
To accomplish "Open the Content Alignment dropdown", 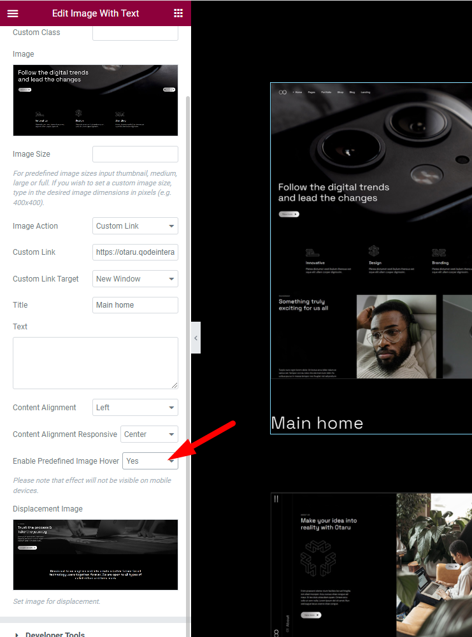I will pyautogui.click(x=135, y=408).
